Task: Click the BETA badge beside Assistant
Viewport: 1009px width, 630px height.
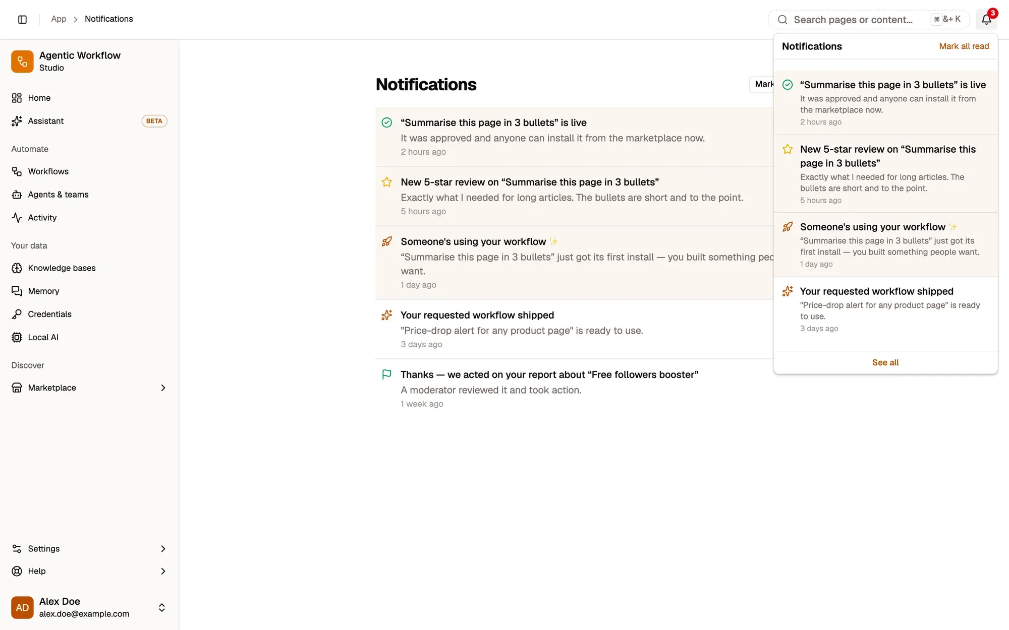Action: pos(154,121)
